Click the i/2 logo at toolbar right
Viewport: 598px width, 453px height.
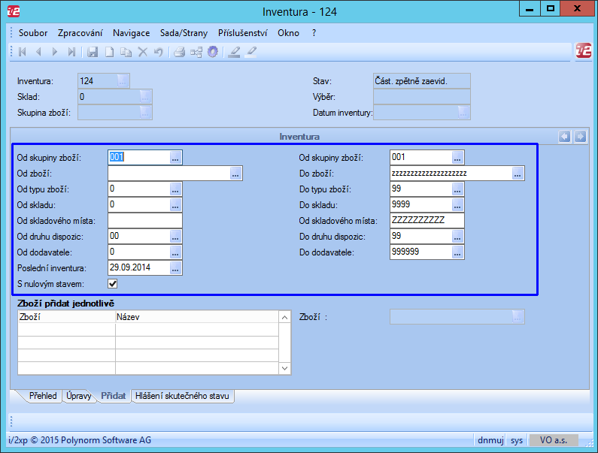(x=583, y=50)
